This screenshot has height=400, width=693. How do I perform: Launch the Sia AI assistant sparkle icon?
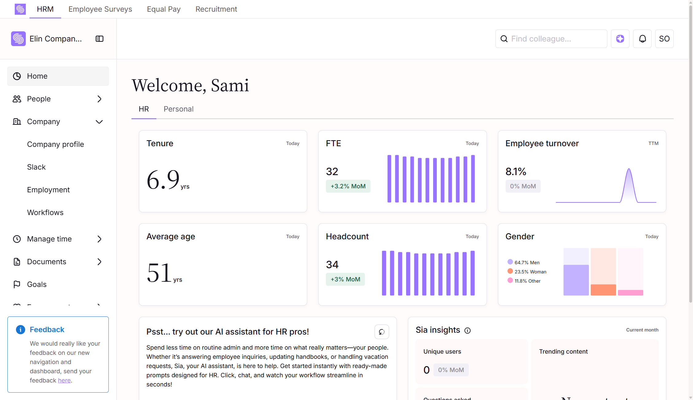pyautogui.click(x=620, y=39)
